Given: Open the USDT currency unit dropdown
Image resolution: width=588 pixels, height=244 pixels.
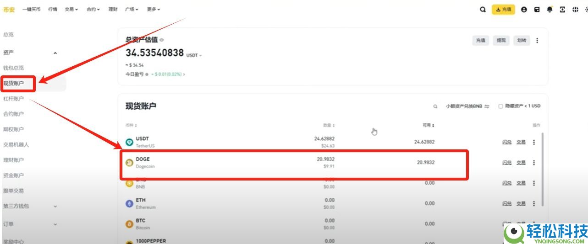Looking at the screenshot, I should [x=194, y=55].
